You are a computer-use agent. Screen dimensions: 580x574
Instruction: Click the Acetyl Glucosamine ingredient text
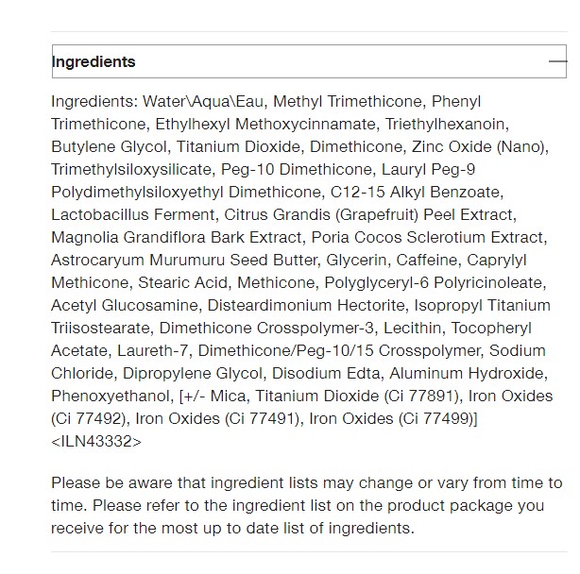125,305
